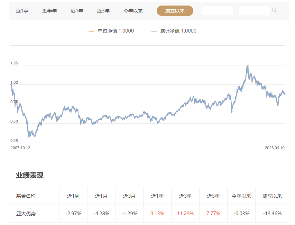Select the 近1季 period tab
The width and height of the screenshot is (295, 225).
click(x=22, y=11)
